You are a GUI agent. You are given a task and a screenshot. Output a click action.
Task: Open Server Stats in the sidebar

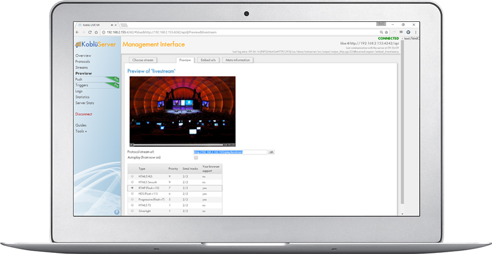(x=84, y=103)
